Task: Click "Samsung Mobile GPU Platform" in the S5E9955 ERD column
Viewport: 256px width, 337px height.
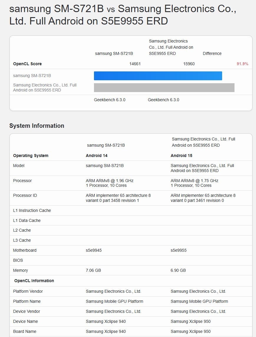Action: tap(199, 301)
